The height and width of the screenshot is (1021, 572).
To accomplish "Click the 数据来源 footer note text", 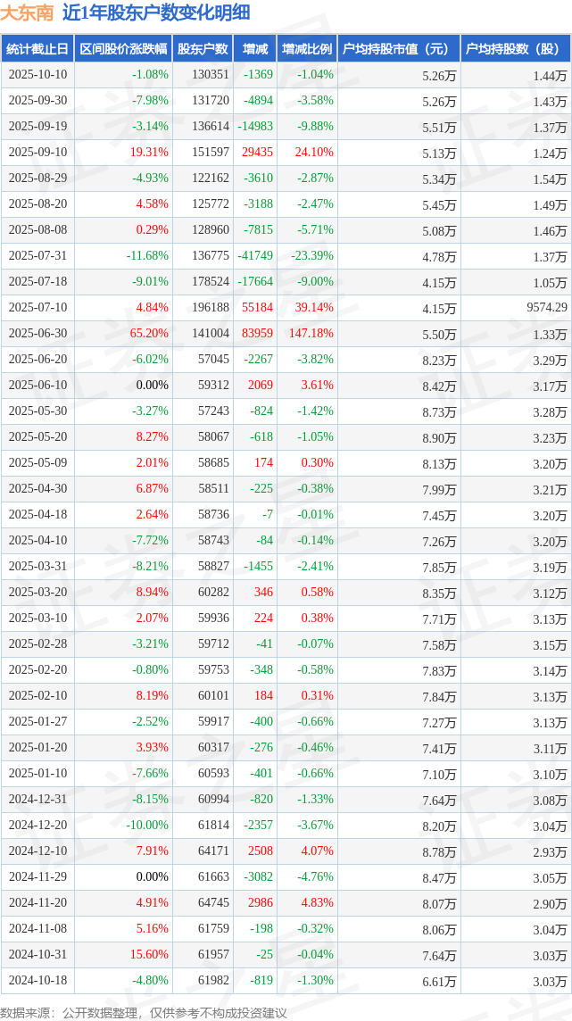I will click(143, 1012).
